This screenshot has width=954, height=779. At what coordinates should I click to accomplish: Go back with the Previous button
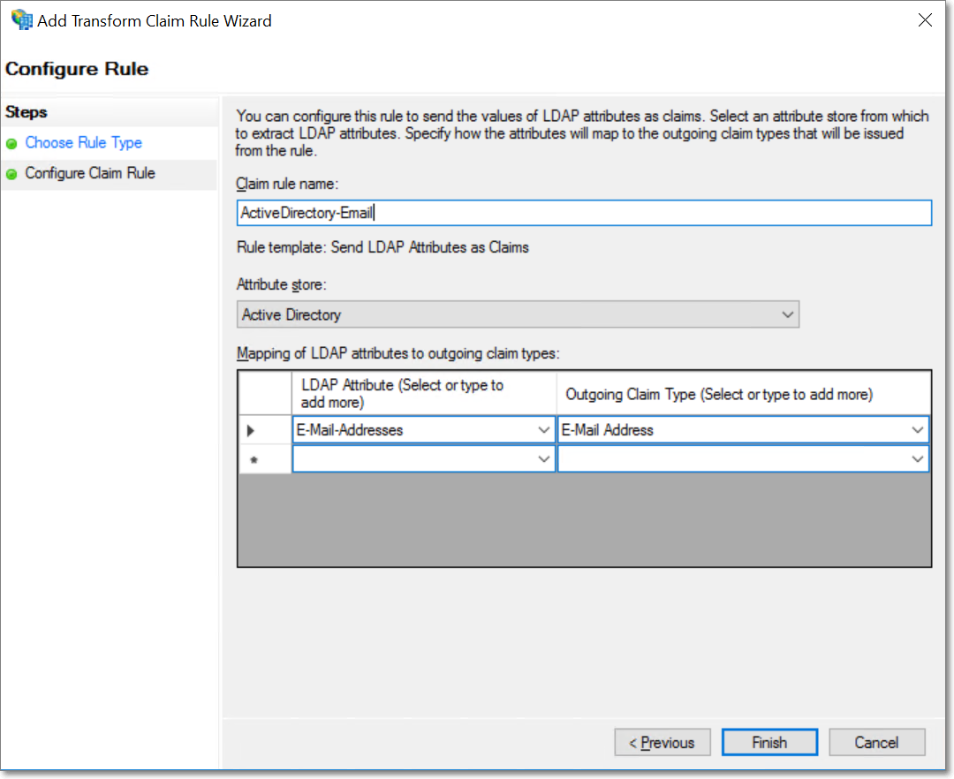click(662, 743)
